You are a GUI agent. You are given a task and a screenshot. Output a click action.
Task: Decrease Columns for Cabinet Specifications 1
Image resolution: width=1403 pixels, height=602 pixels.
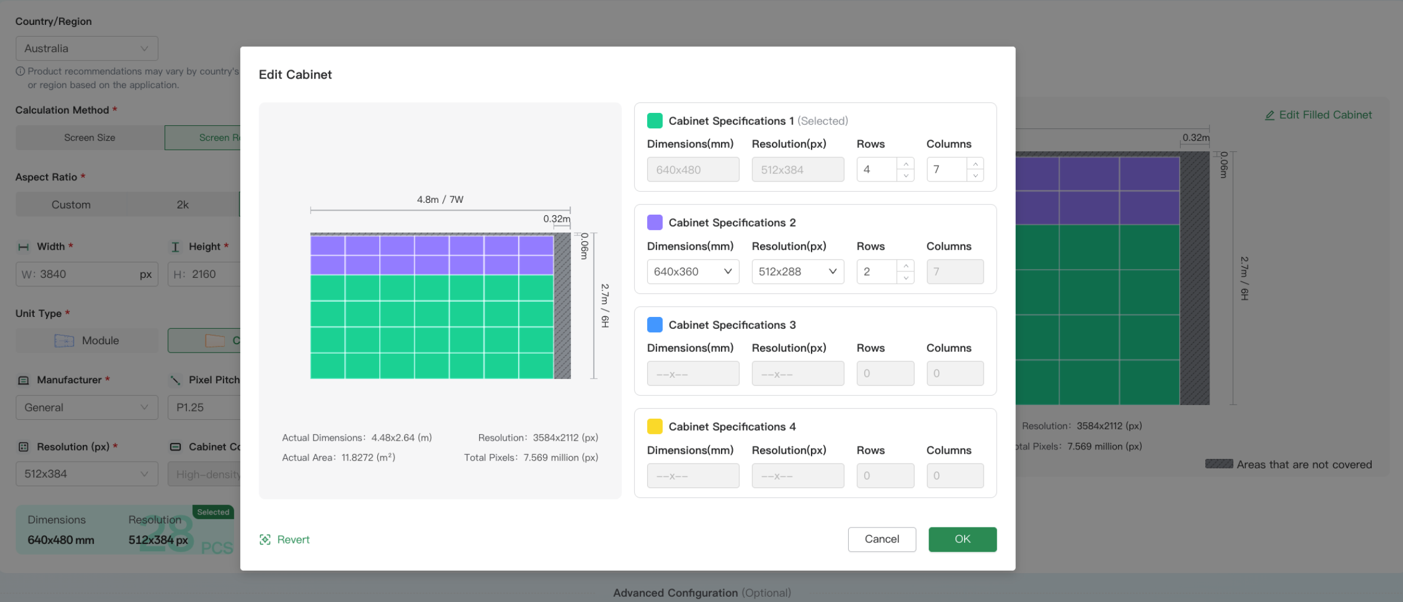click(975, 176)
